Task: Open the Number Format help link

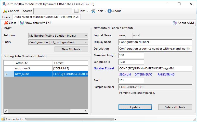Action: (x=104, y=68)
